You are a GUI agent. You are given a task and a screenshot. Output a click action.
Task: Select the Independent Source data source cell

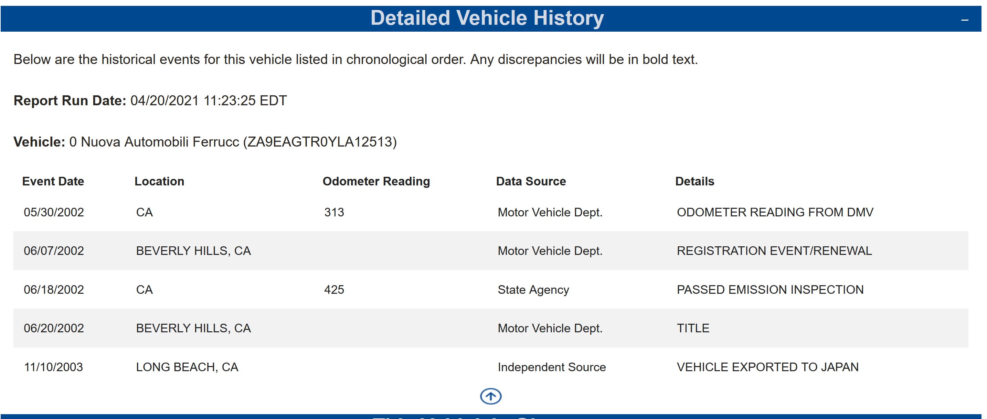[x=551, y=367]
